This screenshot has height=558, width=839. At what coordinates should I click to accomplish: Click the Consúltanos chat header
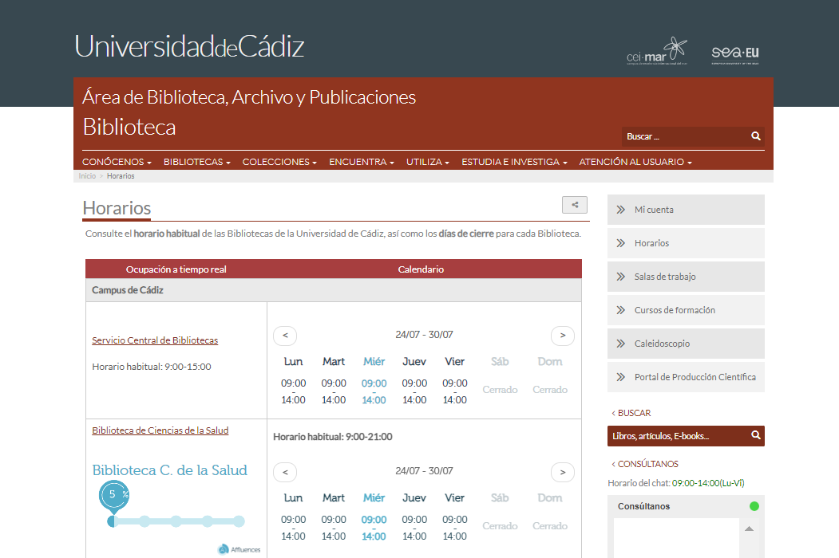[686, 506]
